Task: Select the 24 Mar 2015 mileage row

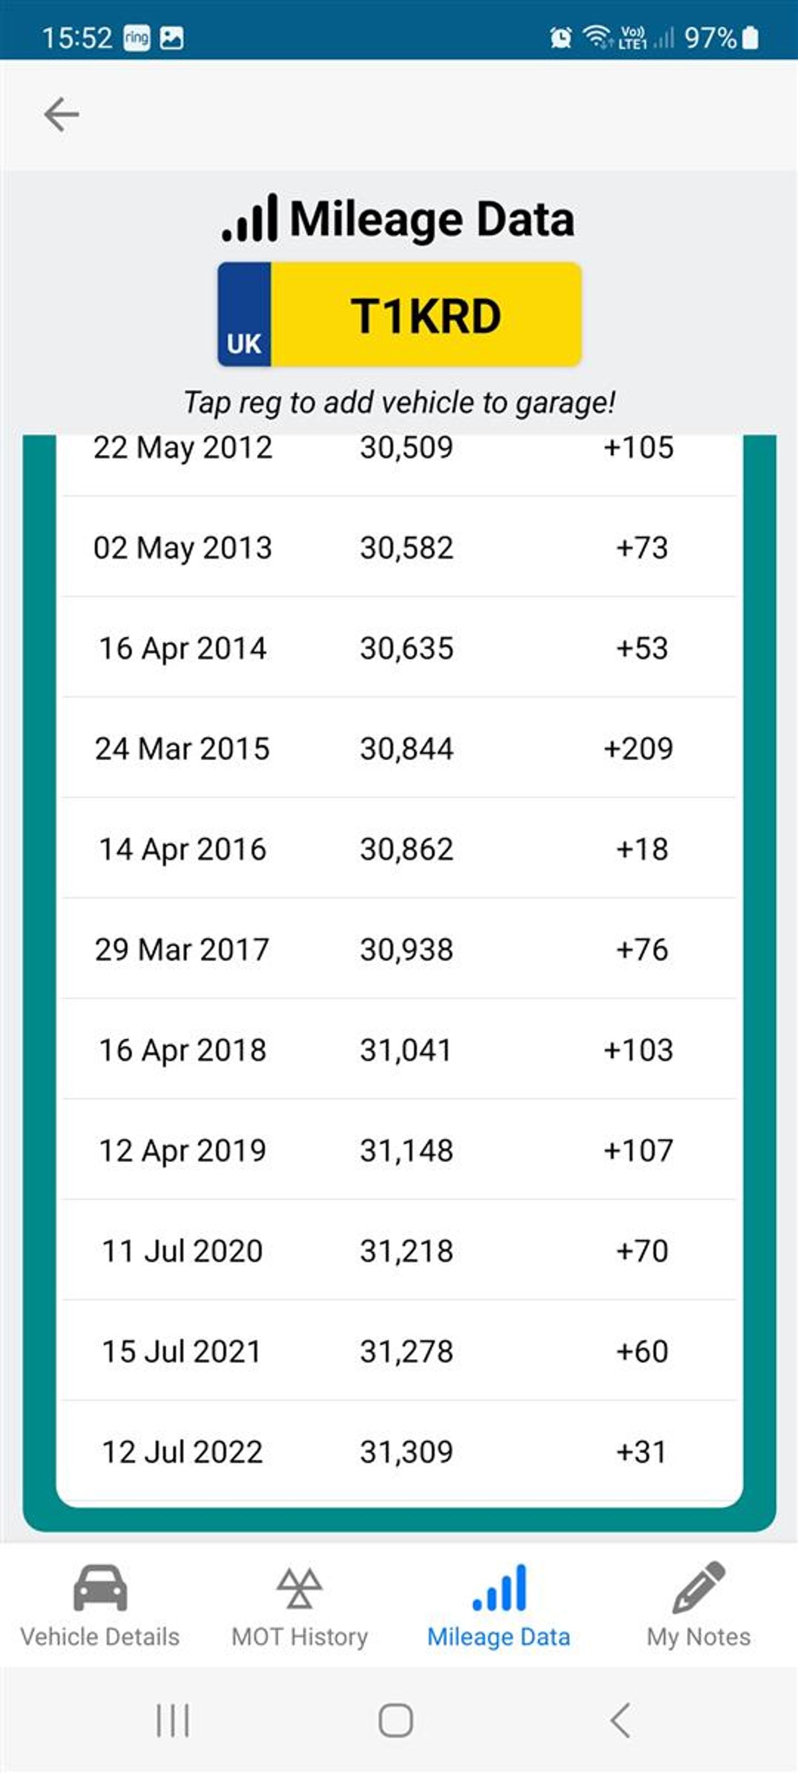Action: 398,748
